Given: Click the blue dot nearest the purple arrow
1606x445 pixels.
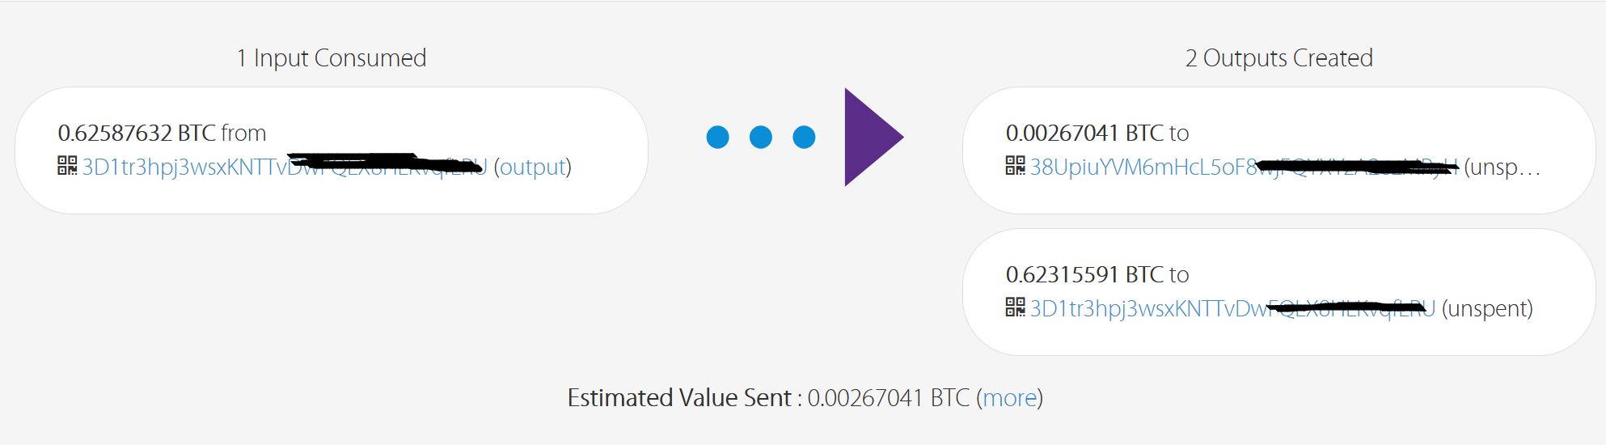Looking at the screenshot, I should (x=804, y=138).
